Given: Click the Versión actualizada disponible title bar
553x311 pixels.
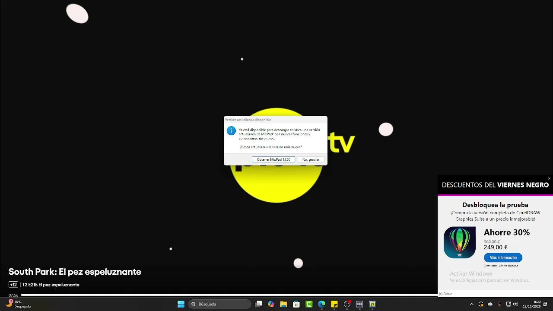Looking at the screenshot, I should pyautogui.click(x=276, y=120).
